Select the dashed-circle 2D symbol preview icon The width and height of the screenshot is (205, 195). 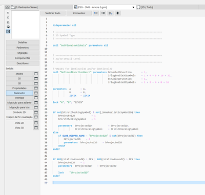tap(8, 13)
